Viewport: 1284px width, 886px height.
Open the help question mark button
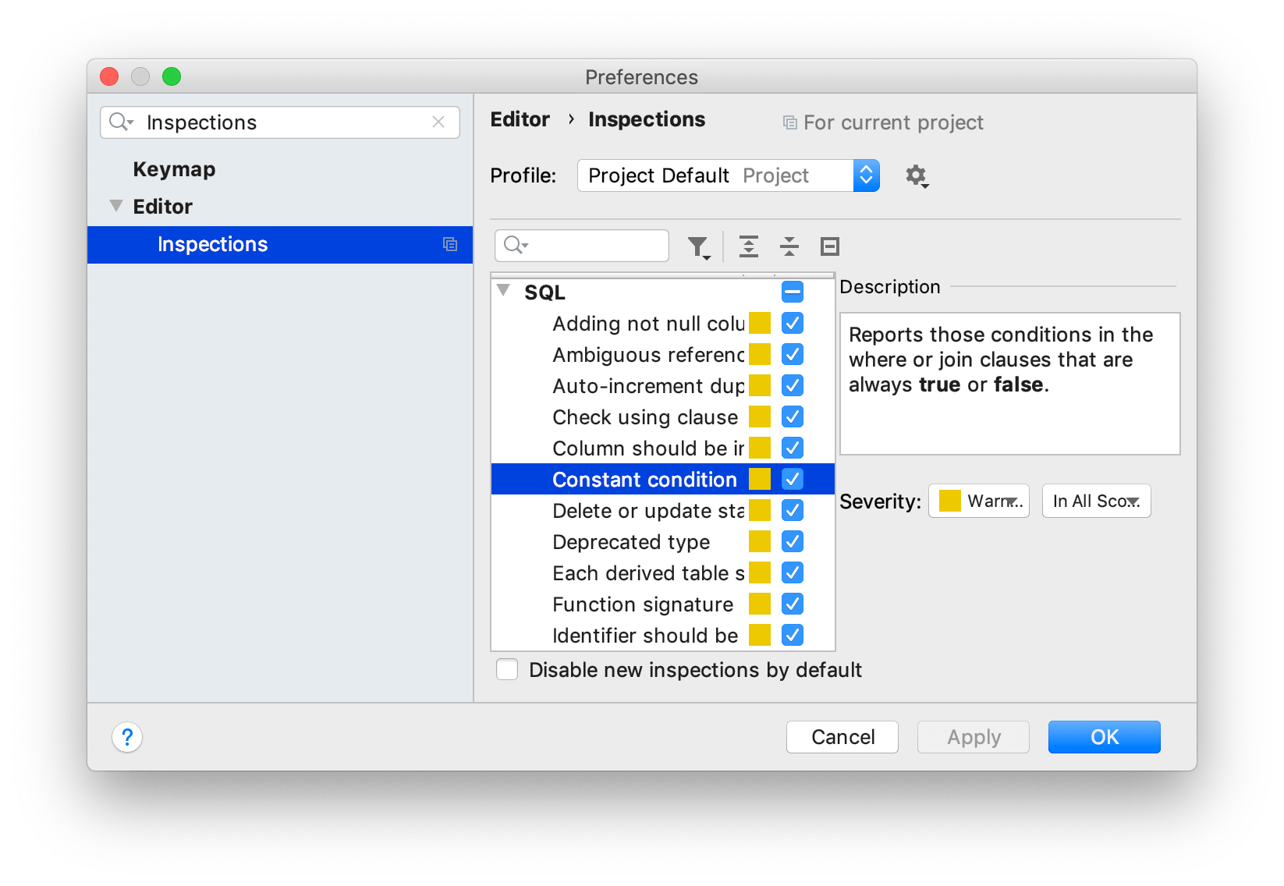(x=127, y=736)
